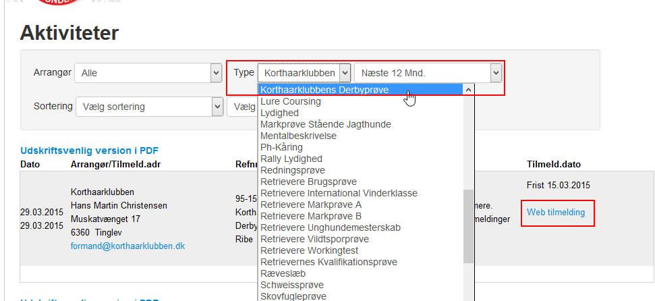Open the Arrangør dropdown showing Alle
The height and width of the screenshot is (301, 655).
(148, 73)
